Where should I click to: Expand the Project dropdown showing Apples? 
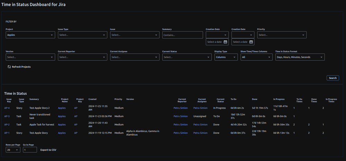(30, 35)
